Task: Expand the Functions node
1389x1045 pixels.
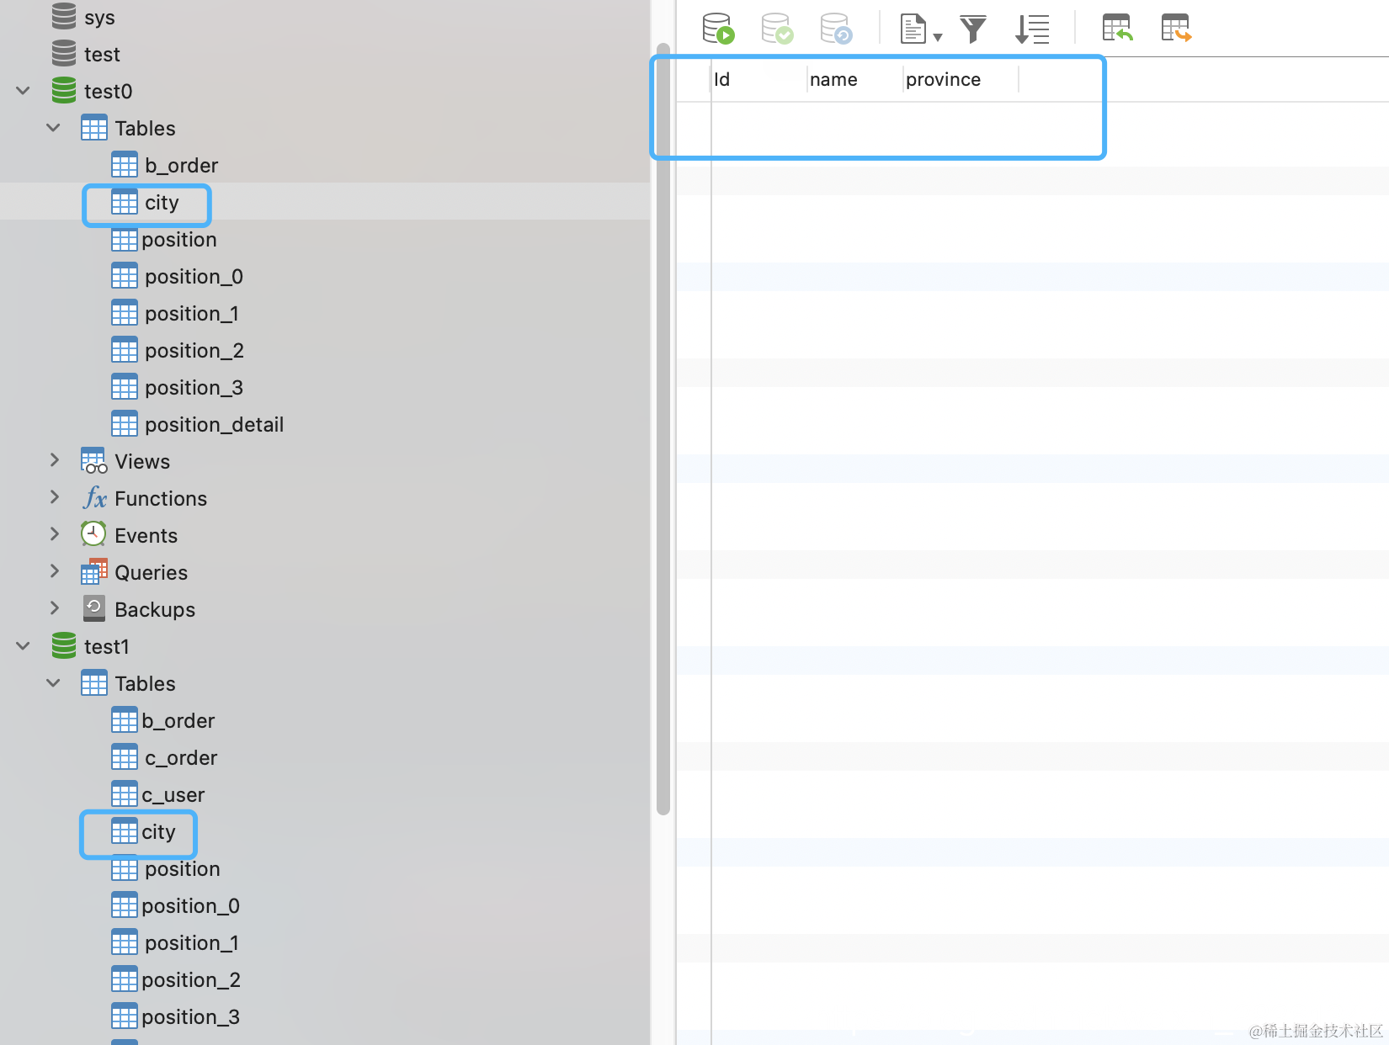Action: pyautogui.click(x=55, y=497)
